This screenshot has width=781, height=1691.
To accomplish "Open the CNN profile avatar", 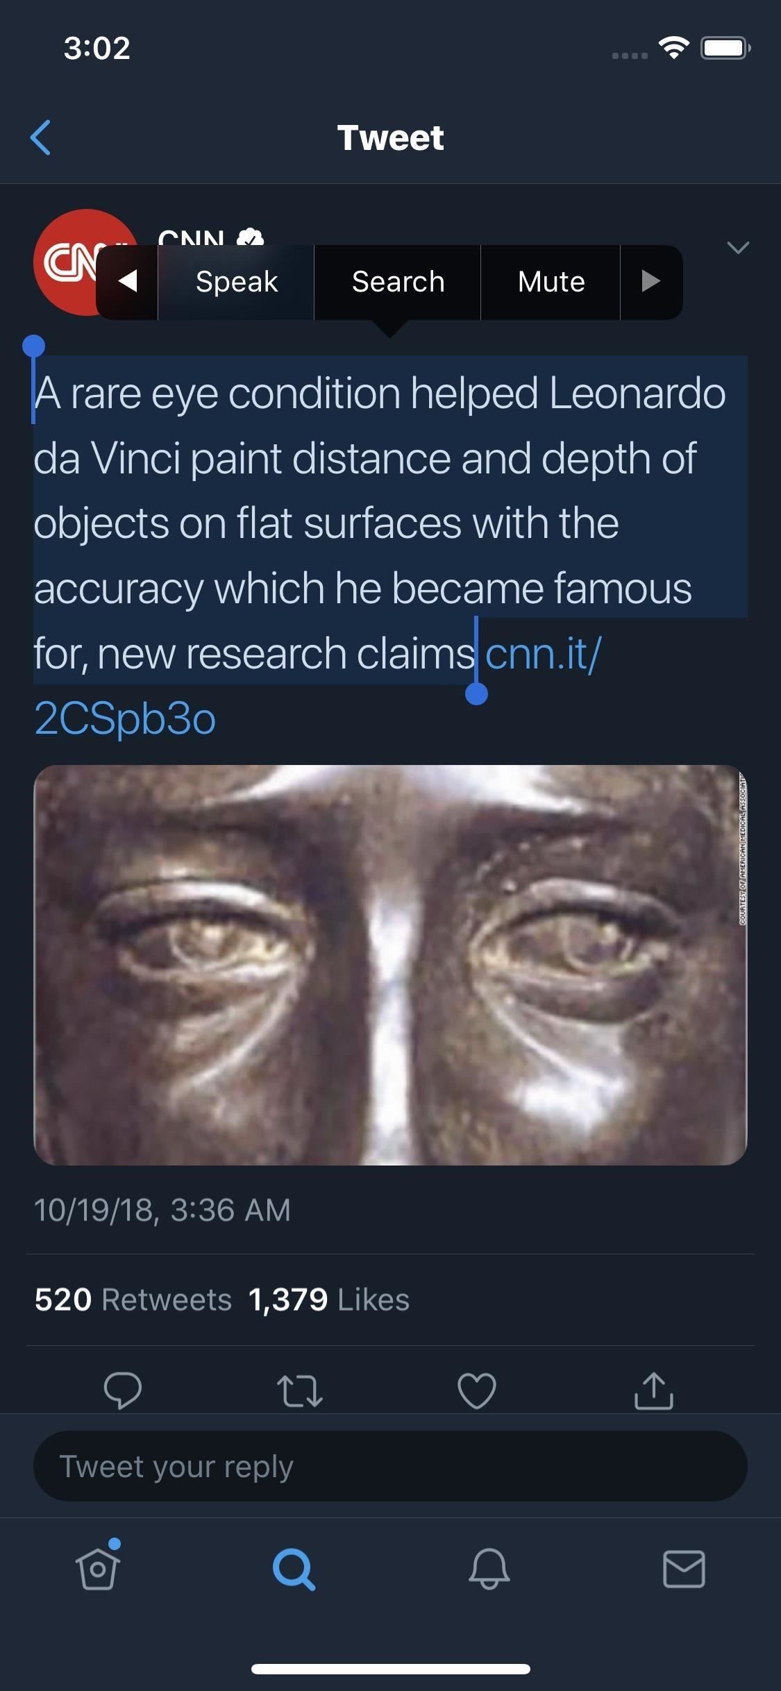I will pos(66,262).
